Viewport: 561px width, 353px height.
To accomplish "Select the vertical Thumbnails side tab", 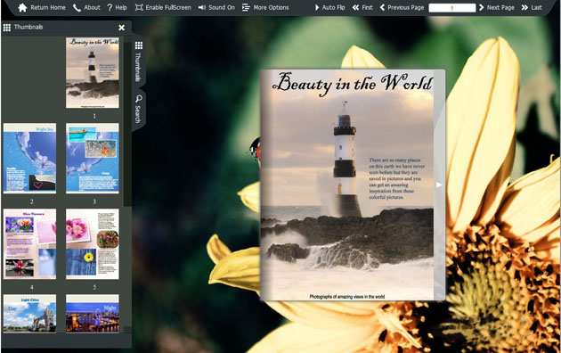I will pyautogui.click(x=138, y=62).
